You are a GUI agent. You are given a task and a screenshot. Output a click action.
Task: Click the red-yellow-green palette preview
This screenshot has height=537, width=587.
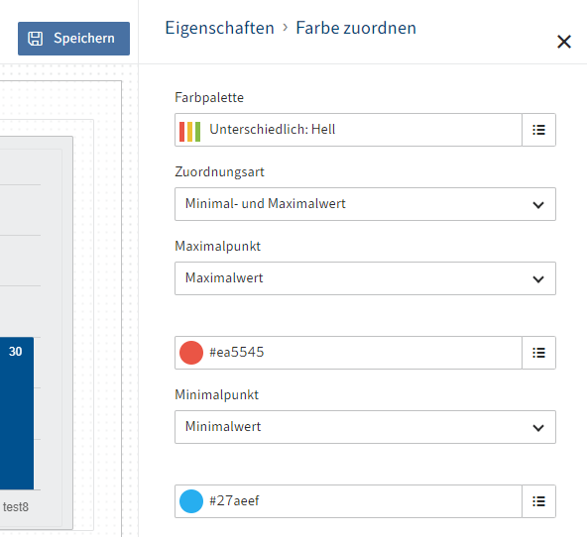tap(189, 132)
